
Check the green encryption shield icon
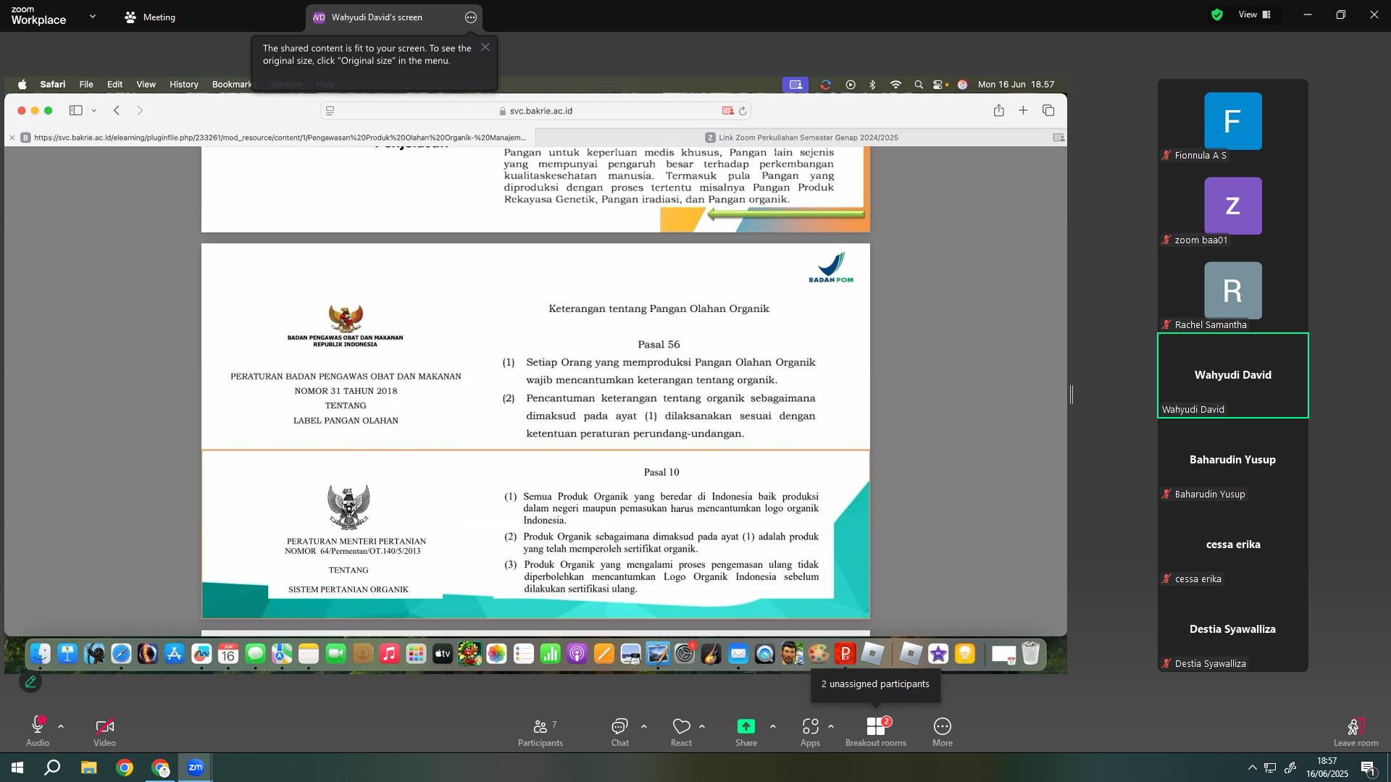1217,14
